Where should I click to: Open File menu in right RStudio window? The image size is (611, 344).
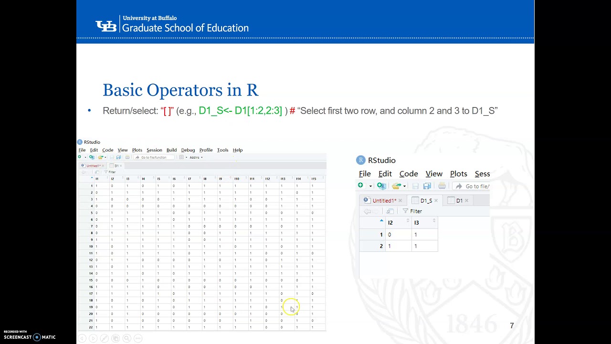[x=365, y=174]
